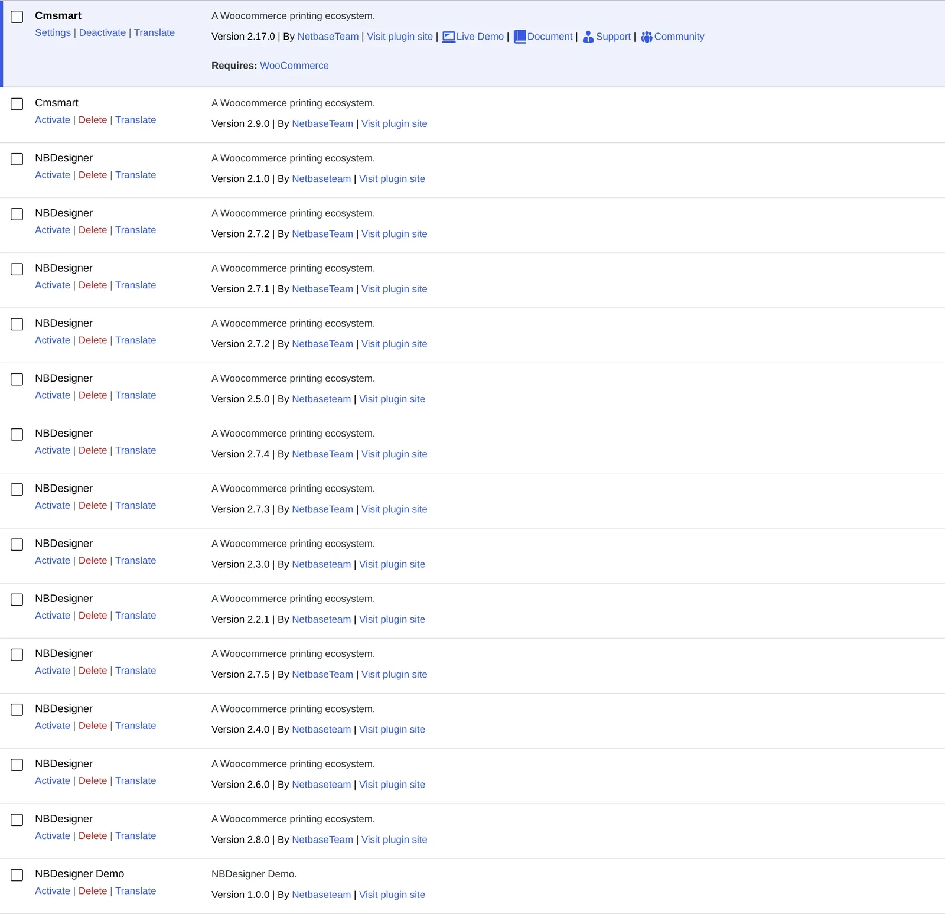Select the NBDesigner Demo checkbox
This screenshot has width=945, height=914.
[x=17, y=875]
